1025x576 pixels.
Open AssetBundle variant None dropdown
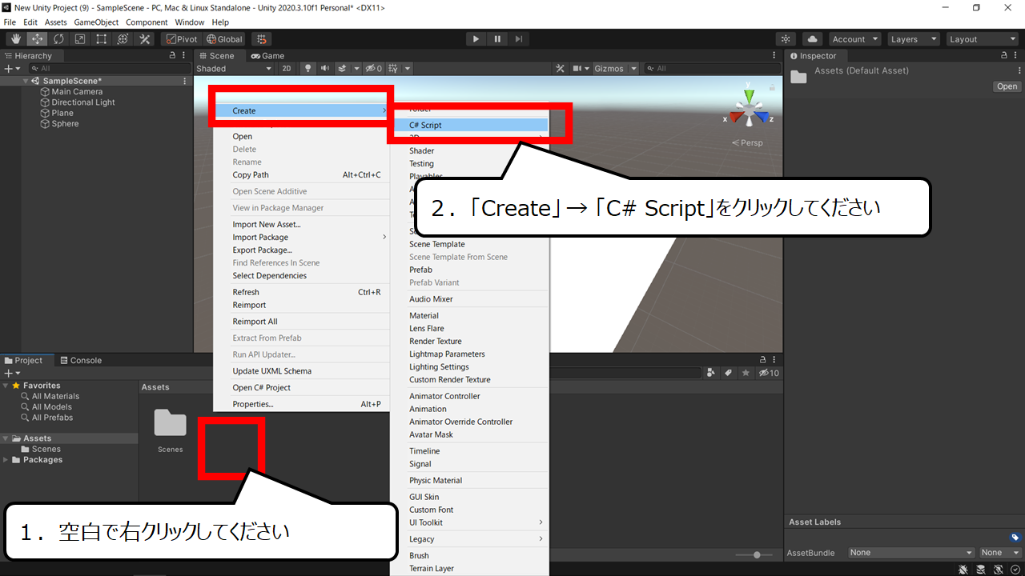click(1001, 553)
